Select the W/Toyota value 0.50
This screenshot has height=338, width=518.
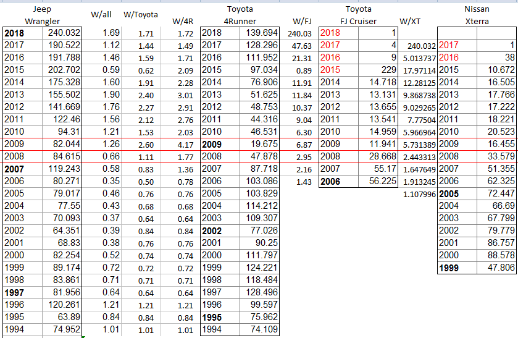(146, 182)
